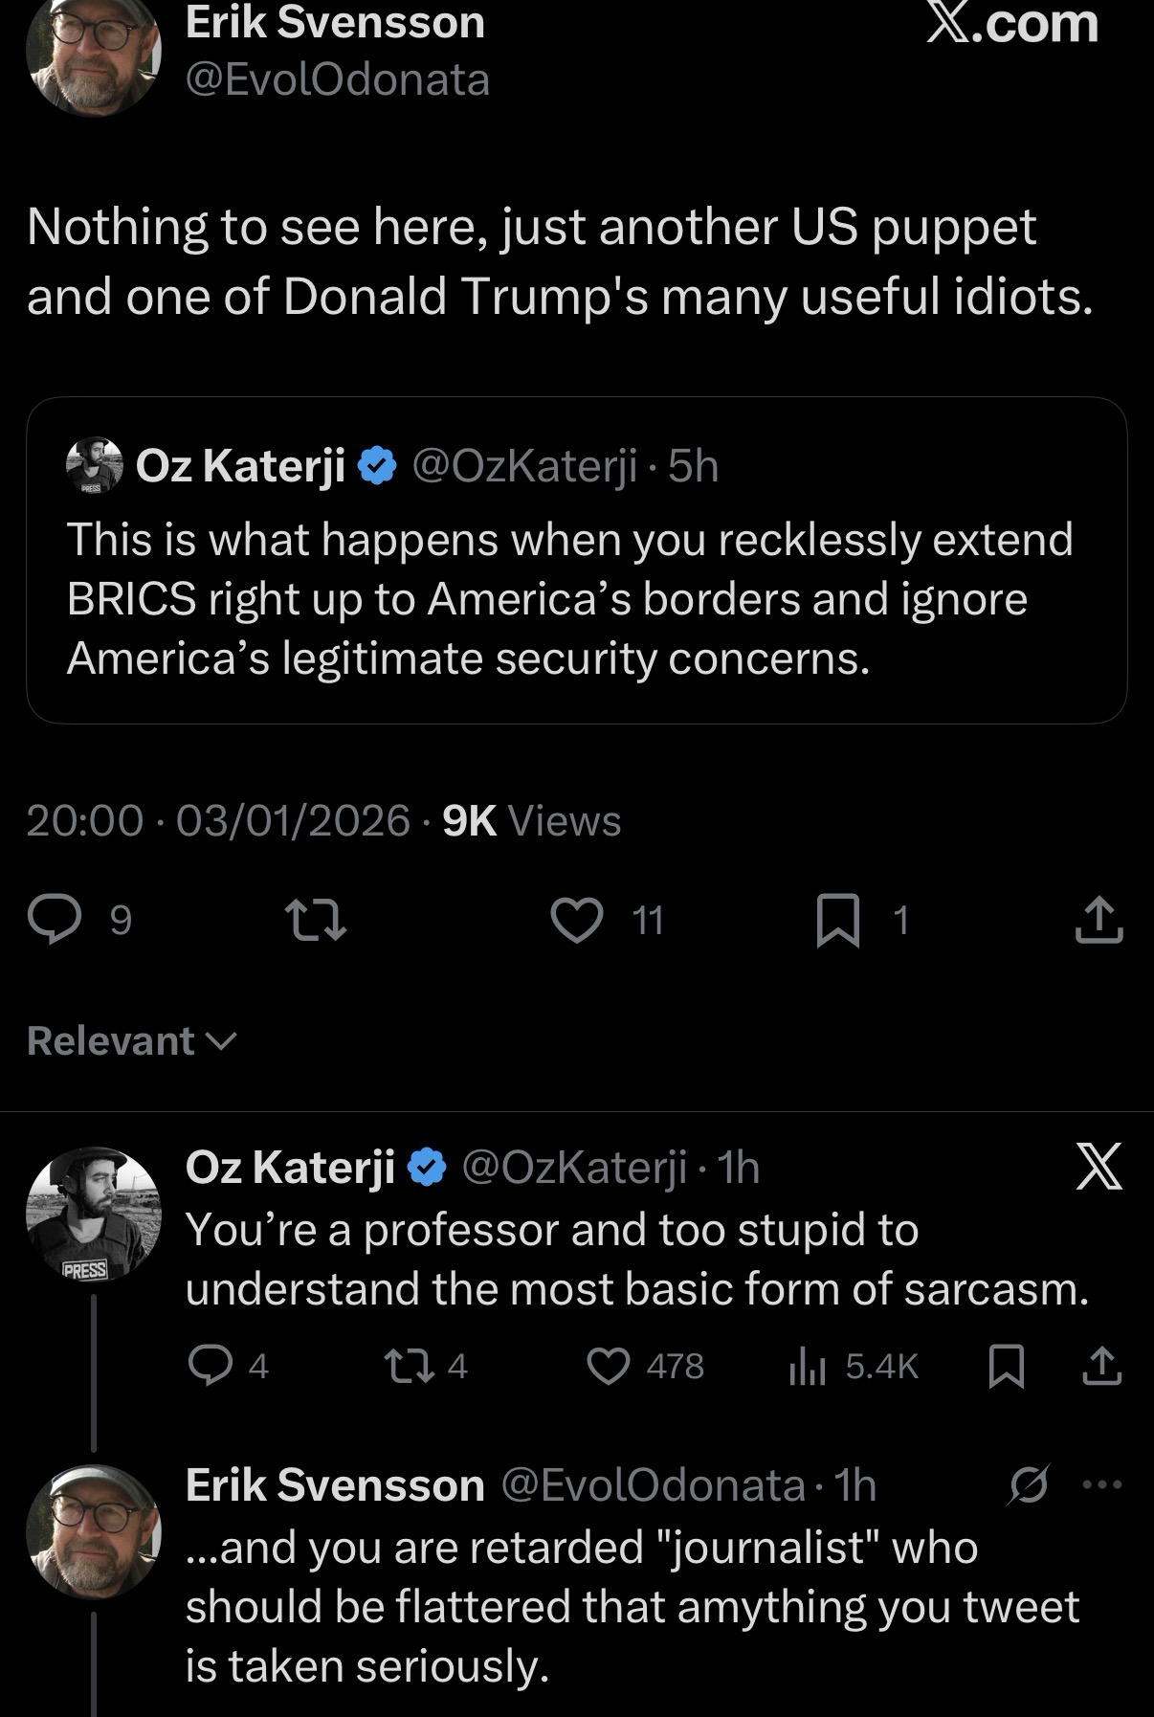Like the main post with 11 likes
The image size is (1154, 1717).
tap(578, 920)
